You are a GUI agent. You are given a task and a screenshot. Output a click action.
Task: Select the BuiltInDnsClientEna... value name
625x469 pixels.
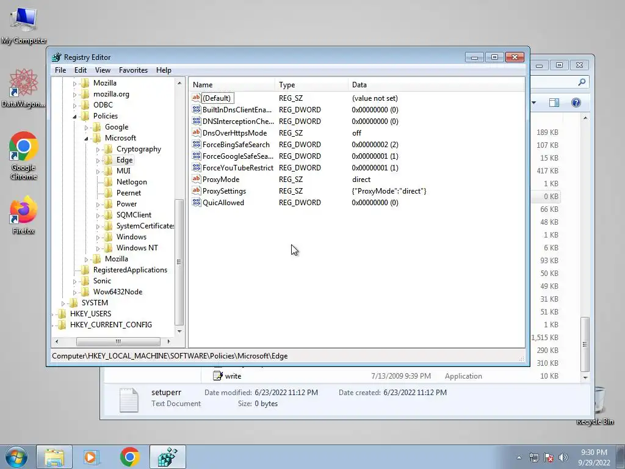[237, 110]
